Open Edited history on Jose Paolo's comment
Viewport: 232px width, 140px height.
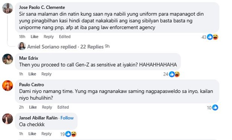pyautogui.click(x=65, y=37)
